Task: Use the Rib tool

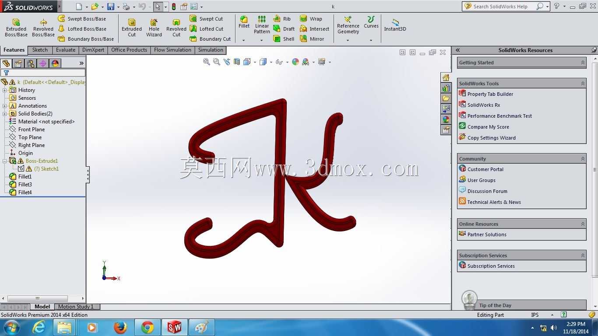Action: [x=282, y=19]
